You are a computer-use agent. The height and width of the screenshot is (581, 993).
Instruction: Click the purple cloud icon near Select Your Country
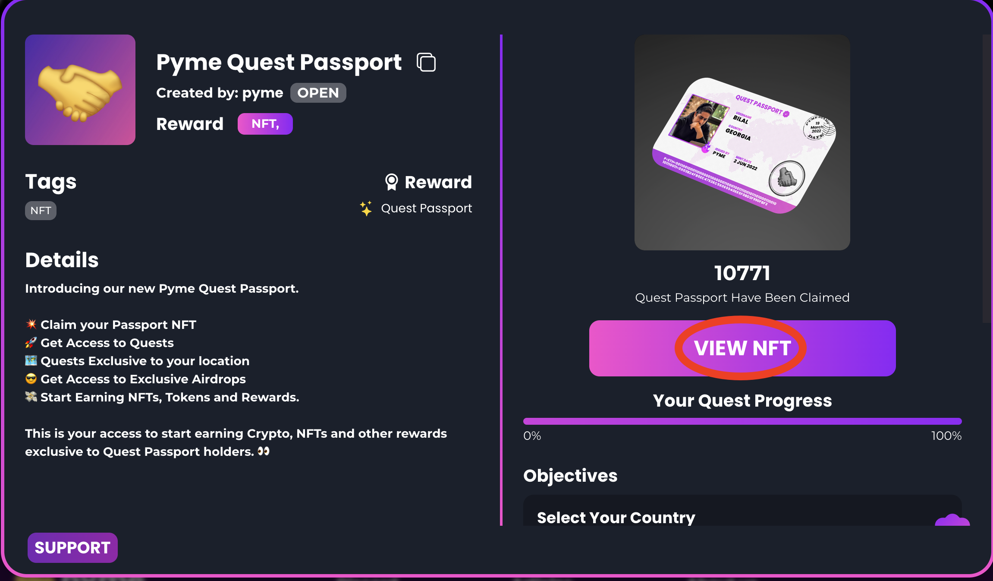(x=952, y=519)
